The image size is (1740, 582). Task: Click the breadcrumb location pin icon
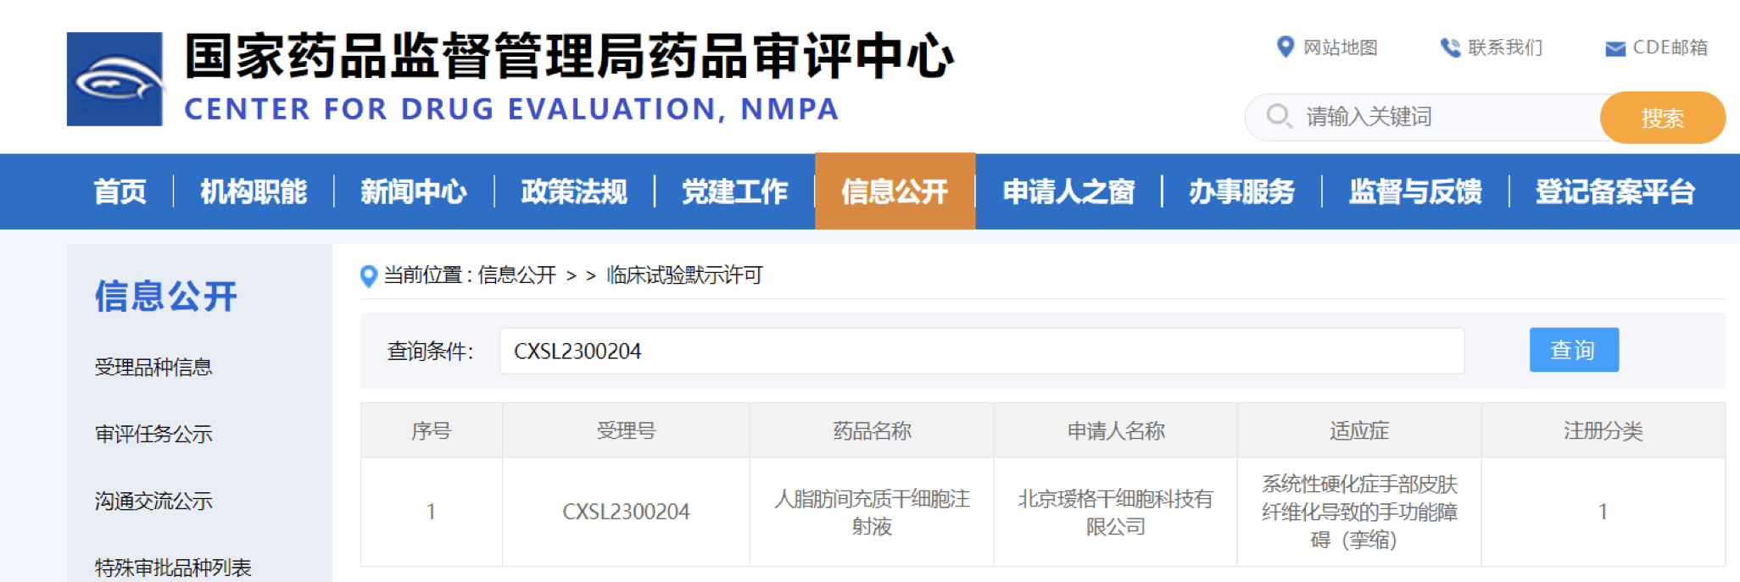(x=369, y=276)
